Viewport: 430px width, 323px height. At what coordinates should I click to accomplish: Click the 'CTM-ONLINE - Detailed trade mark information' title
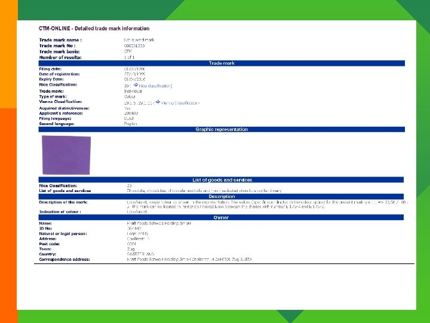click(94, 29)
